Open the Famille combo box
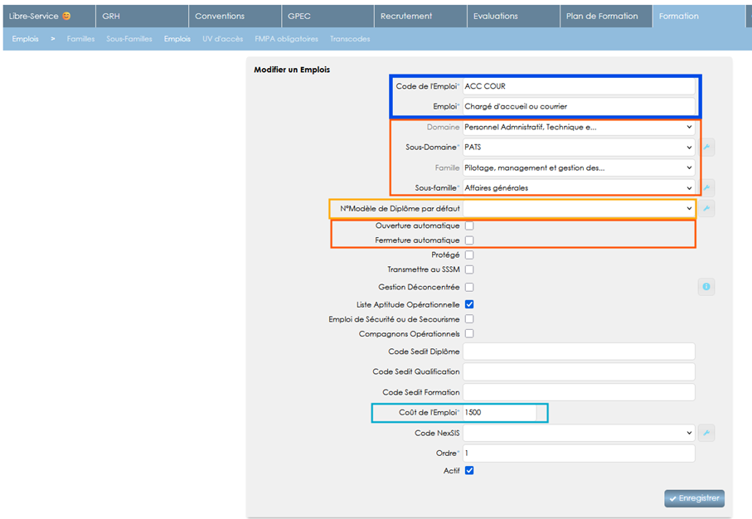The image size is (752, 519). (x=579, y=167)
